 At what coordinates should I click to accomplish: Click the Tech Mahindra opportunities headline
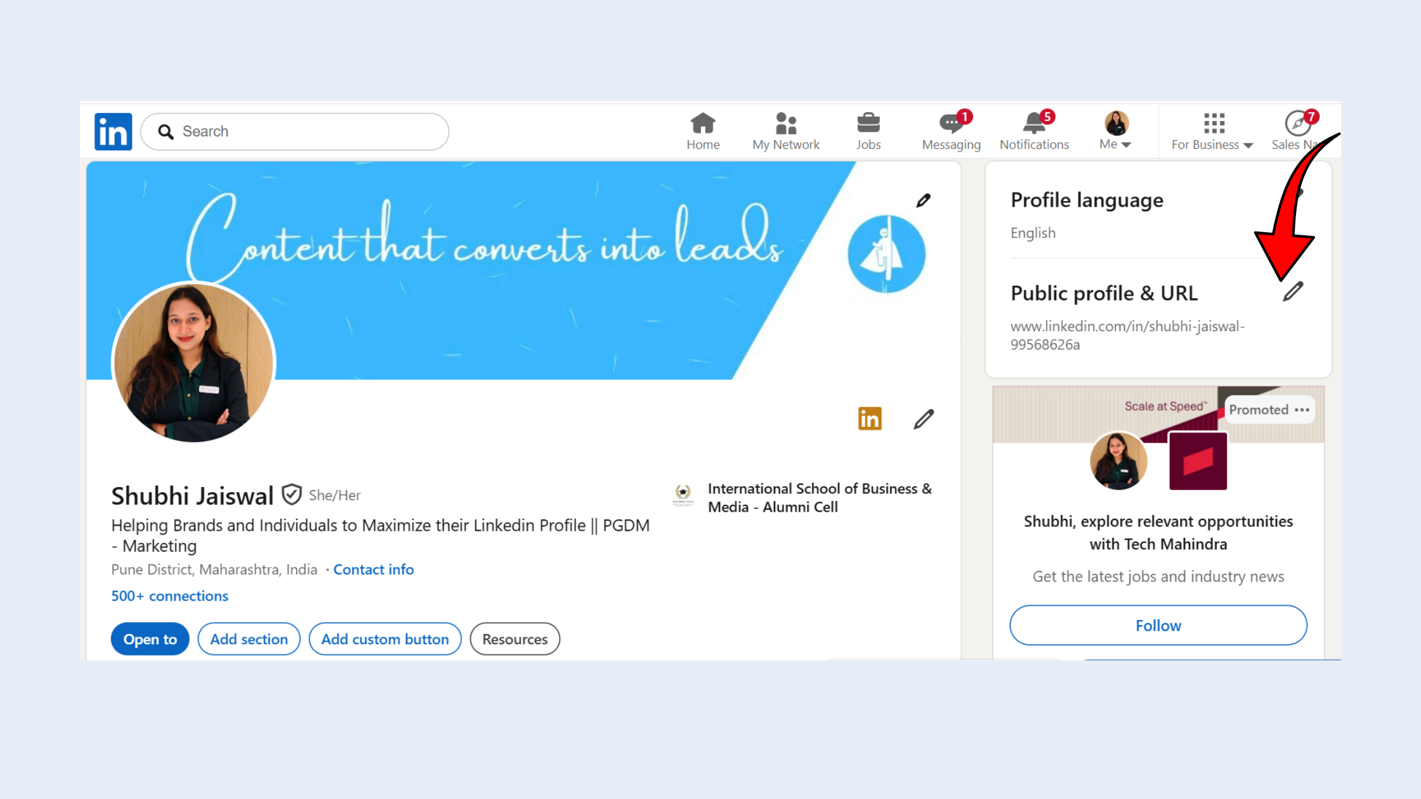(1158, 533)
